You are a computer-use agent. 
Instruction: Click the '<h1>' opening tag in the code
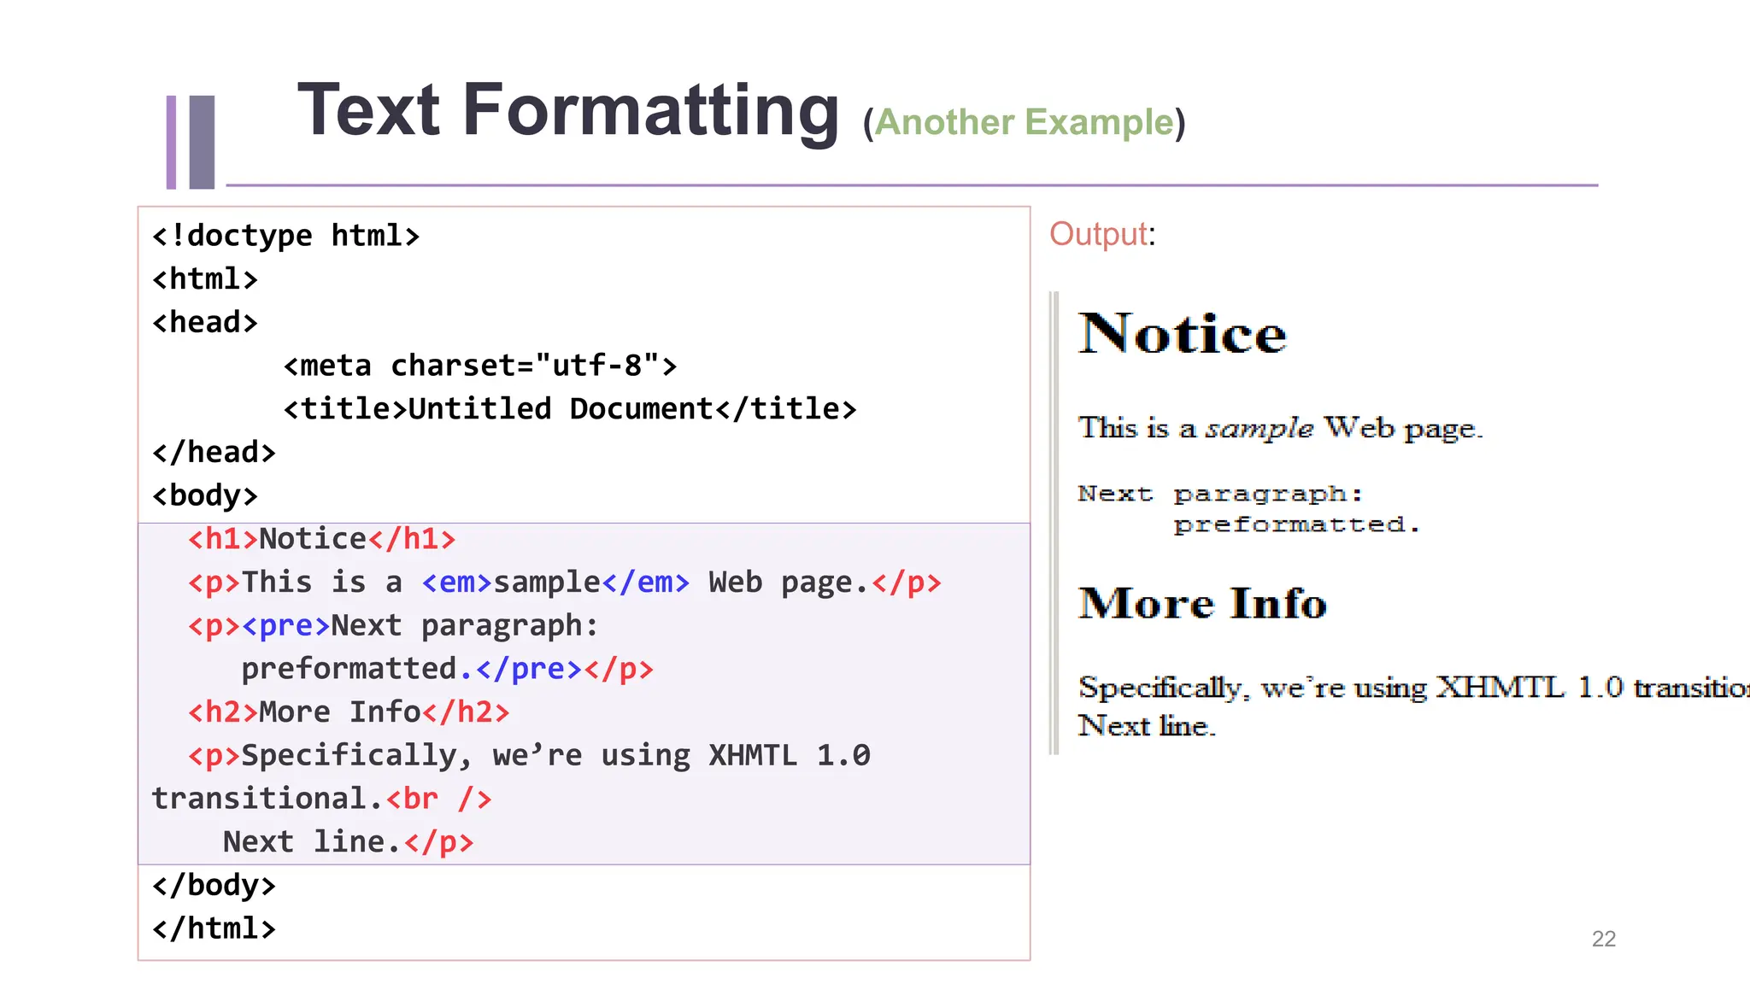point(222,539)
